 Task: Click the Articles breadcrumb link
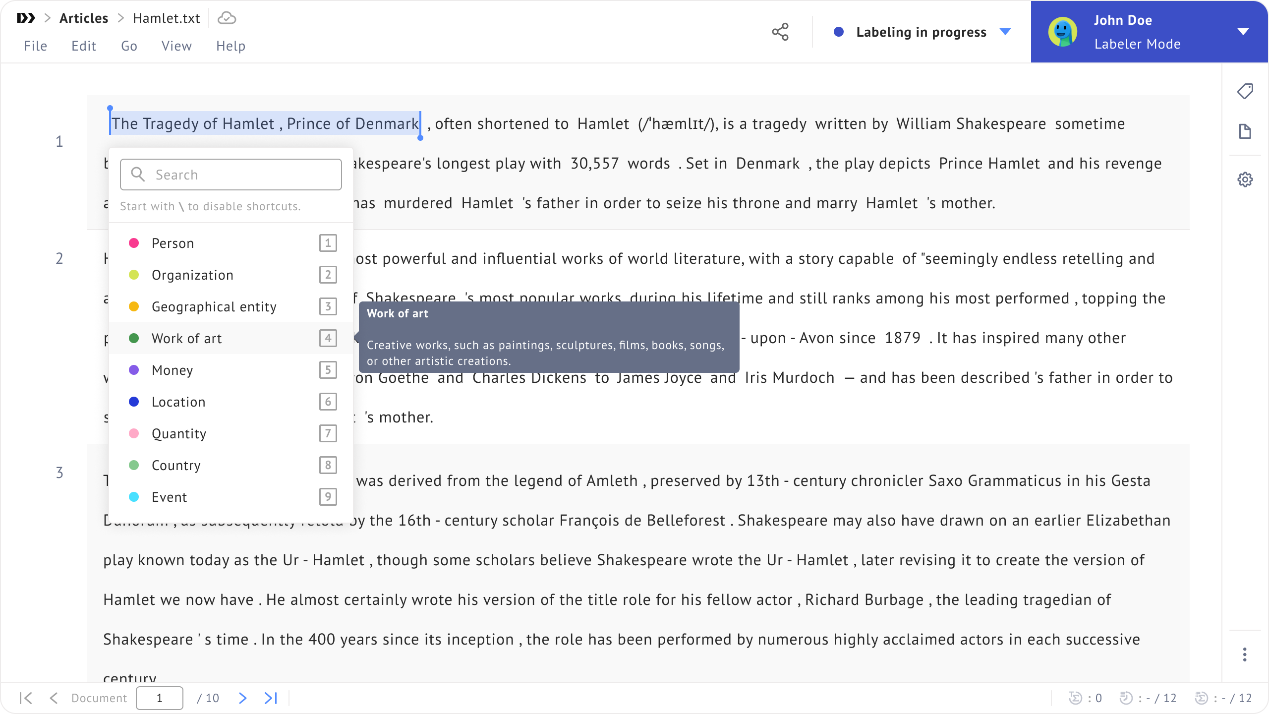coord(83,18)
